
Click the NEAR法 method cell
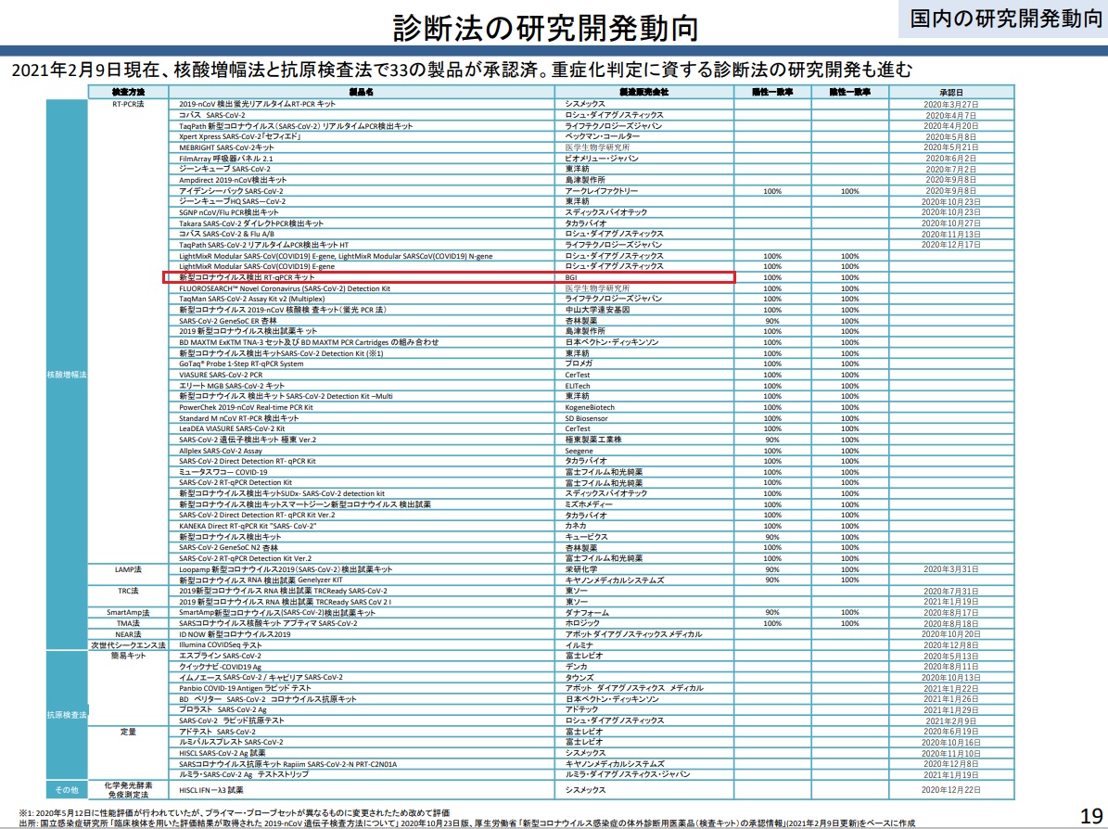[128, 634]
